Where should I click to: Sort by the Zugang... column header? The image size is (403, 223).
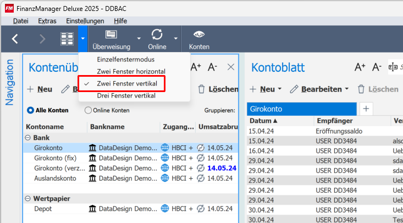[178, 127]
